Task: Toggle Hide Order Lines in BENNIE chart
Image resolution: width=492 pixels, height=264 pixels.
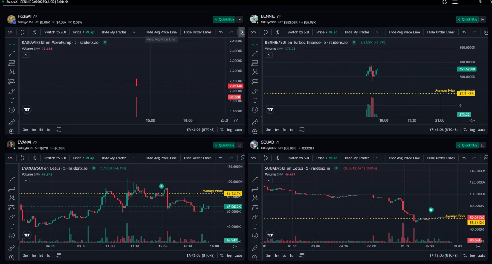Action: (441, 32)
